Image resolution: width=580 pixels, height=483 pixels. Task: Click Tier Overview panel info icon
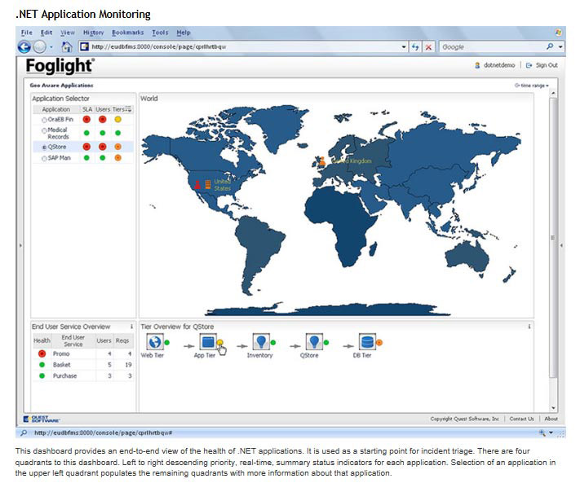tap(529, 327)
